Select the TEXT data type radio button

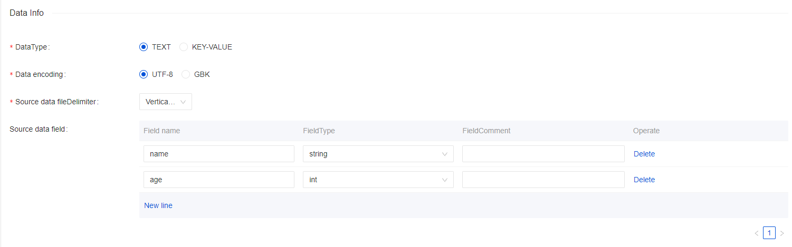144,47
